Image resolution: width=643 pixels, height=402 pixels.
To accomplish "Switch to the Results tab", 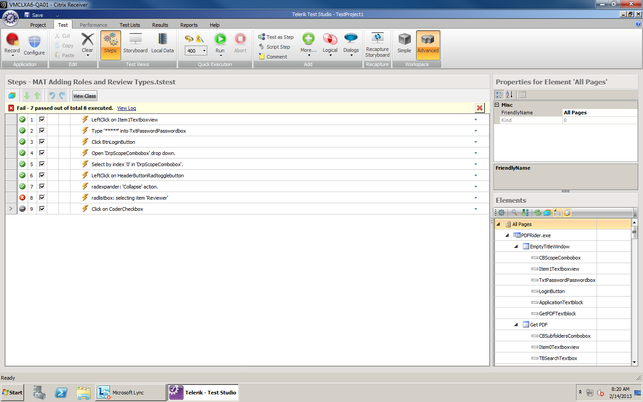I will [x=160, y=25].
